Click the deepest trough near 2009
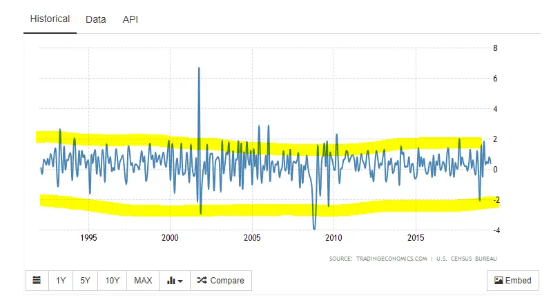This screenshot has height=300, width=551. pyautogui.click(x=314, y=228)
